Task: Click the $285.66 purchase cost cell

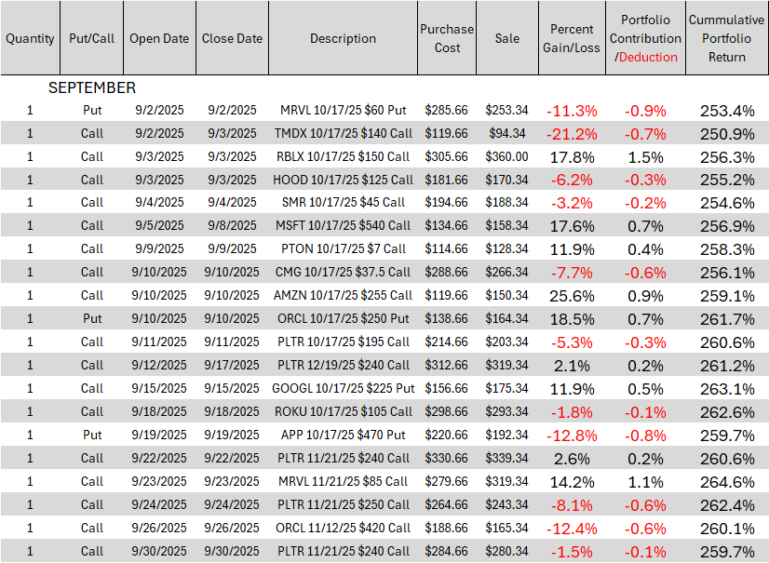Action: (x=446, y=110)
